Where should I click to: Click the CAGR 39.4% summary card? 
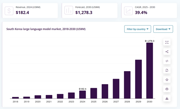coord(149,10)
